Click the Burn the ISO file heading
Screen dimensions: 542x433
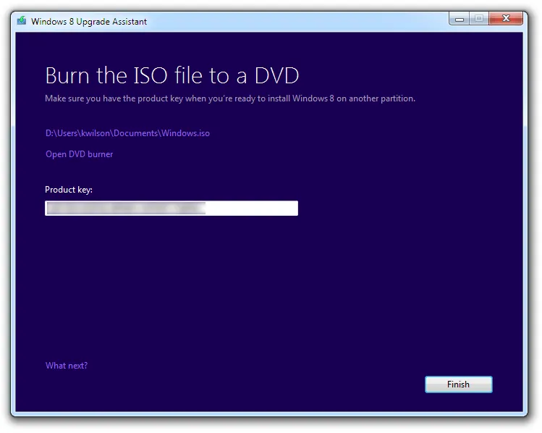[x=172, y=75]
